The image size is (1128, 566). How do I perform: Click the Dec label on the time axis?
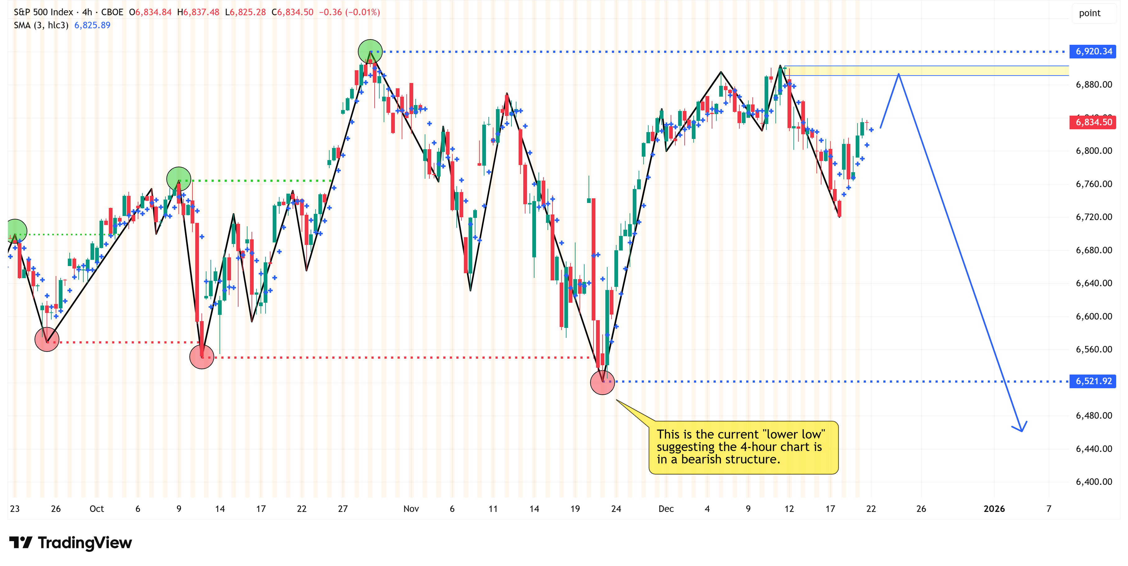pyautogui.click(x=666, y=509)
